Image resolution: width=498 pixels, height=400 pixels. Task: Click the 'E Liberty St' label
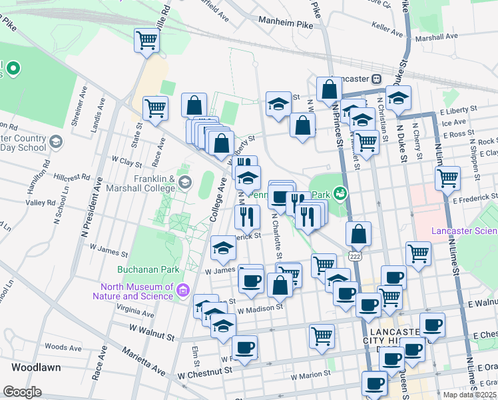point(458,110)
